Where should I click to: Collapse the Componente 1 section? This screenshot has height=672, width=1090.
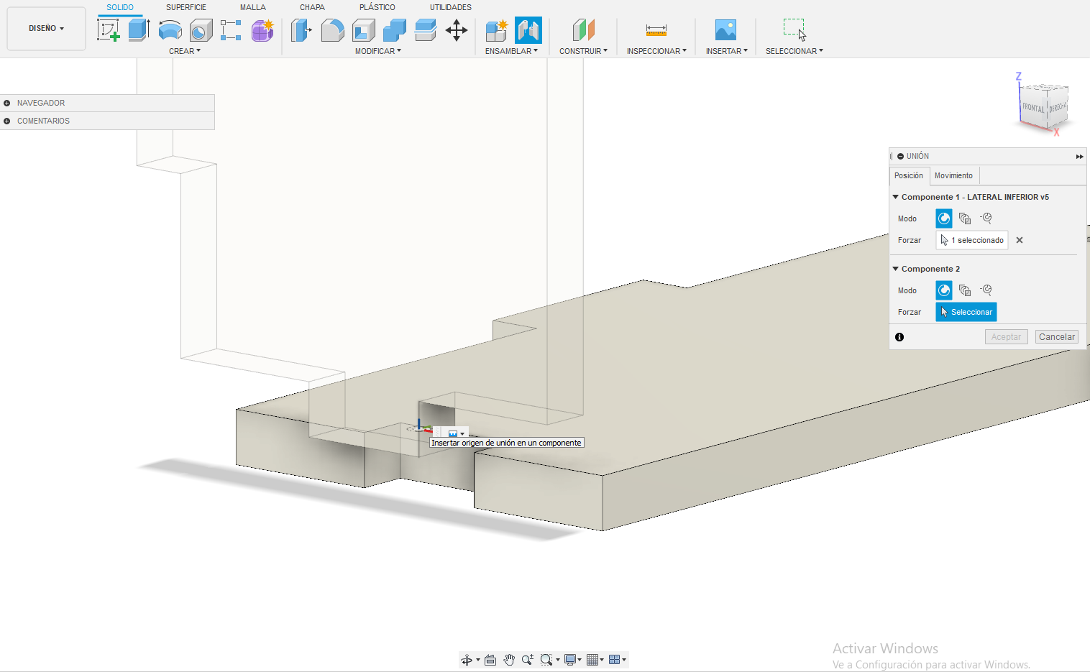[896, 197]
